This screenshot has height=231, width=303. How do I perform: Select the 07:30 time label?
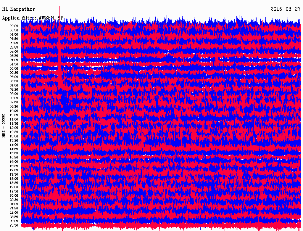pyautogui.click(x=14, y=90)
